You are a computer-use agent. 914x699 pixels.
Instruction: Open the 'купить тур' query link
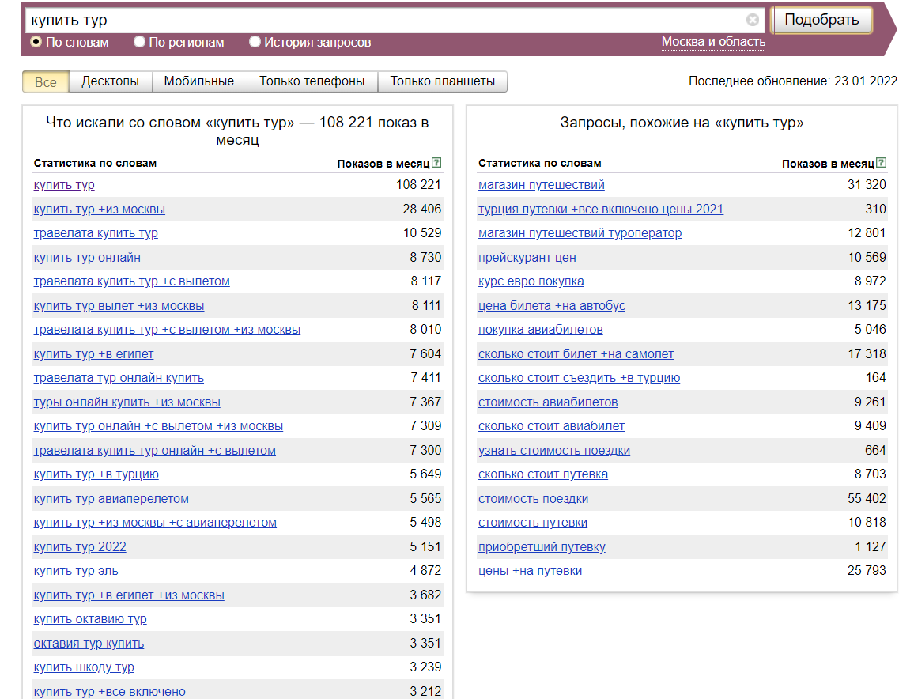64,185
